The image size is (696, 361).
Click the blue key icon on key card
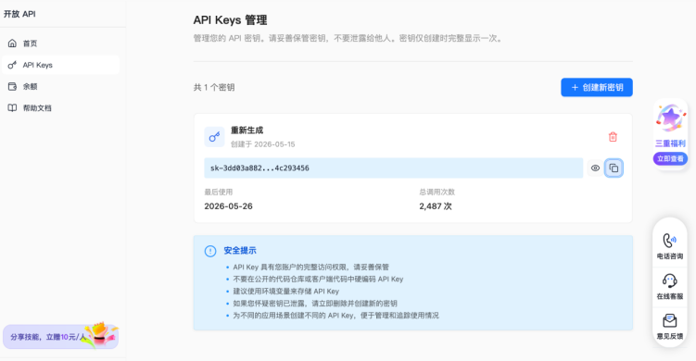(214, 137)
